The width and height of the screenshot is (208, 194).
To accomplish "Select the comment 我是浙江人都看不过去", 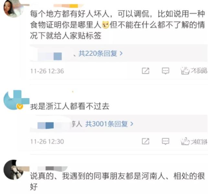I will (x=70, y=106).
